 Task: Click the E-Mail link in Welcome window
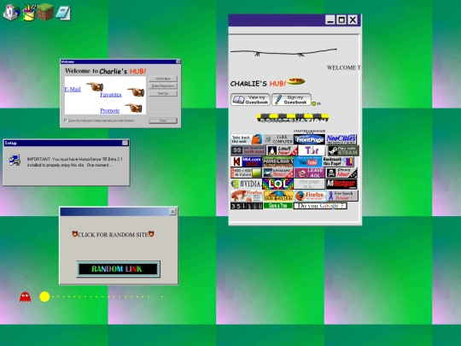[73, 89]
